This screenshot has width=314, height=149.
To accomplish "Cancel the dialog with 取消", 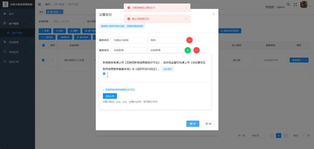I will (208, 124).
